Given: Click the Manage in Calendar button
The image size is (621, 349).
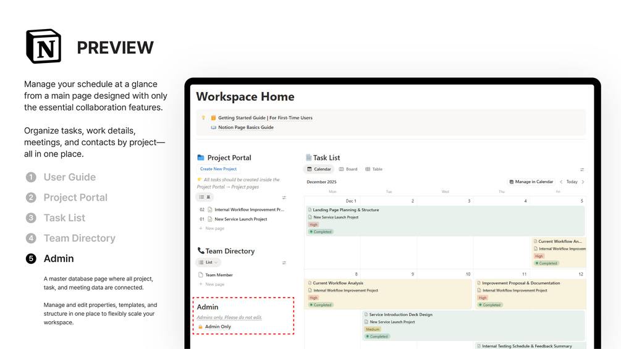Looking at the screenshot, I should click(531, 182).
